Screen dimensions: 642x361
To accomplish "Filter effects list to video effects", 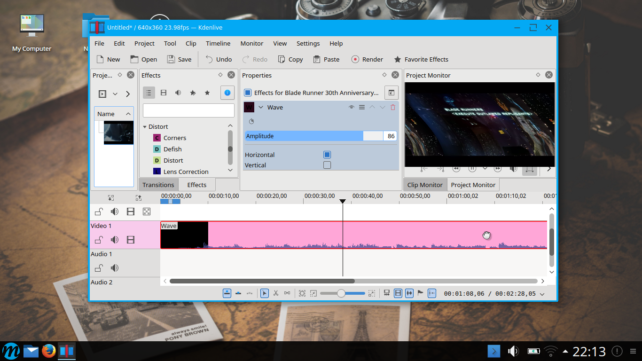I will (x=164, y=93).
